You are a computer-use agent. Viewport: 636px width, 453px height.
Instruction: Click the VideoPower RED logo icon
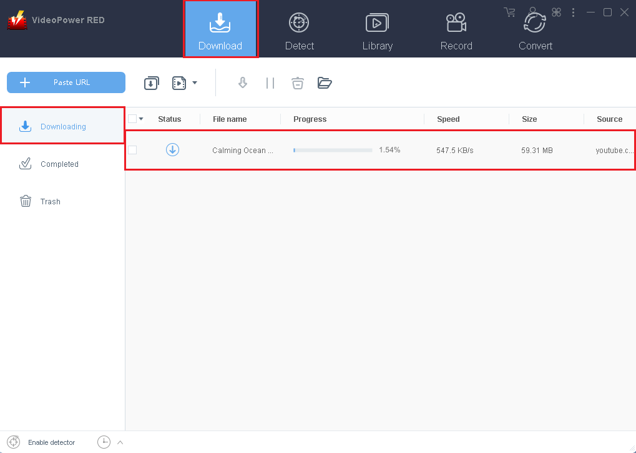(17, 19)
